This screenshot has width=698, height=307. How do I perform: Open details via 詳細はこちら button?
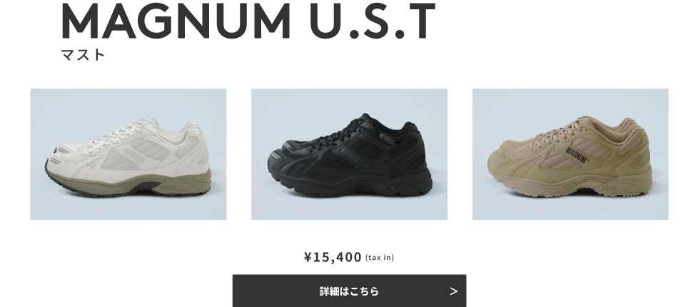pyautogui.click(x=350, y=291)
